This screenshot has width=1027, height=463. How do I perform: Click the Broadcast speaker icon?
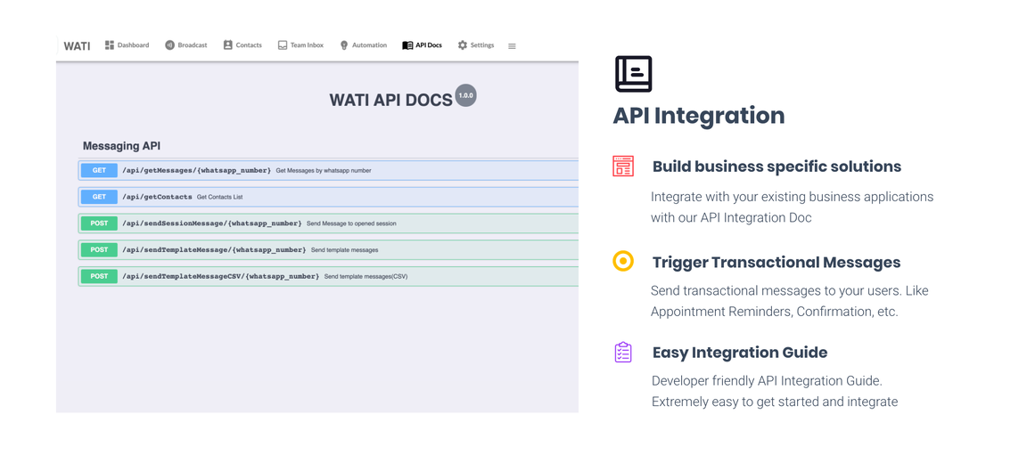tap(169, 45)
